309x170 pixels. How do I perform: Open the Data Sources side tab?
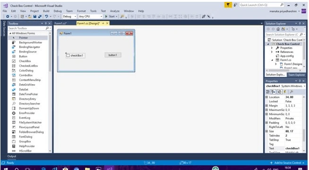click(4, 28)
